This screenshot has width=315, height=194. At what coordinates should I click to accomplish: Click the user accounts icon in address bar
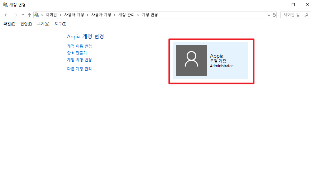click(x=36, y=15)
